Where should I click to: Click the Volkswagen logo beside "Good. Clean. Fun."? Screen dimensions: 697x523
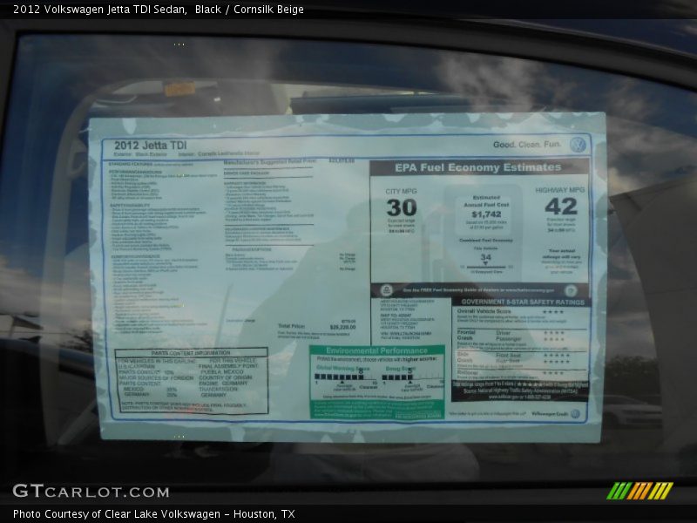tap(578, 145)
